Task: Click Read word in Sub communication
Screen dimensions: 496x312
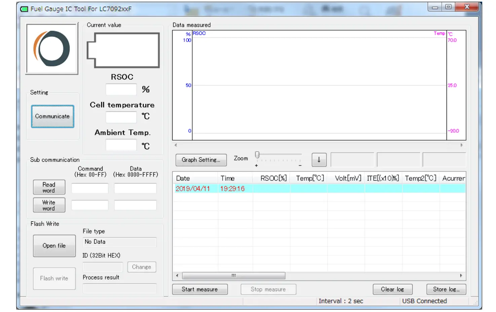Action: pyautogui.click(x=49, y=187)
